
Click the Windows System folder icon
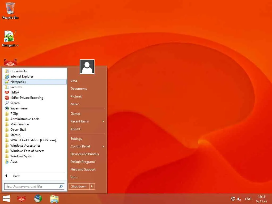[7, 156]
